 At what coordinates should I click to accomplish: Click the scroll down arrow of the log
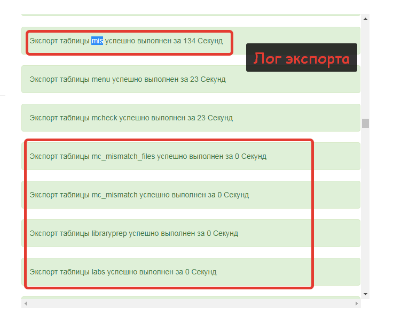pyautogui.click(x=365, y=294)
